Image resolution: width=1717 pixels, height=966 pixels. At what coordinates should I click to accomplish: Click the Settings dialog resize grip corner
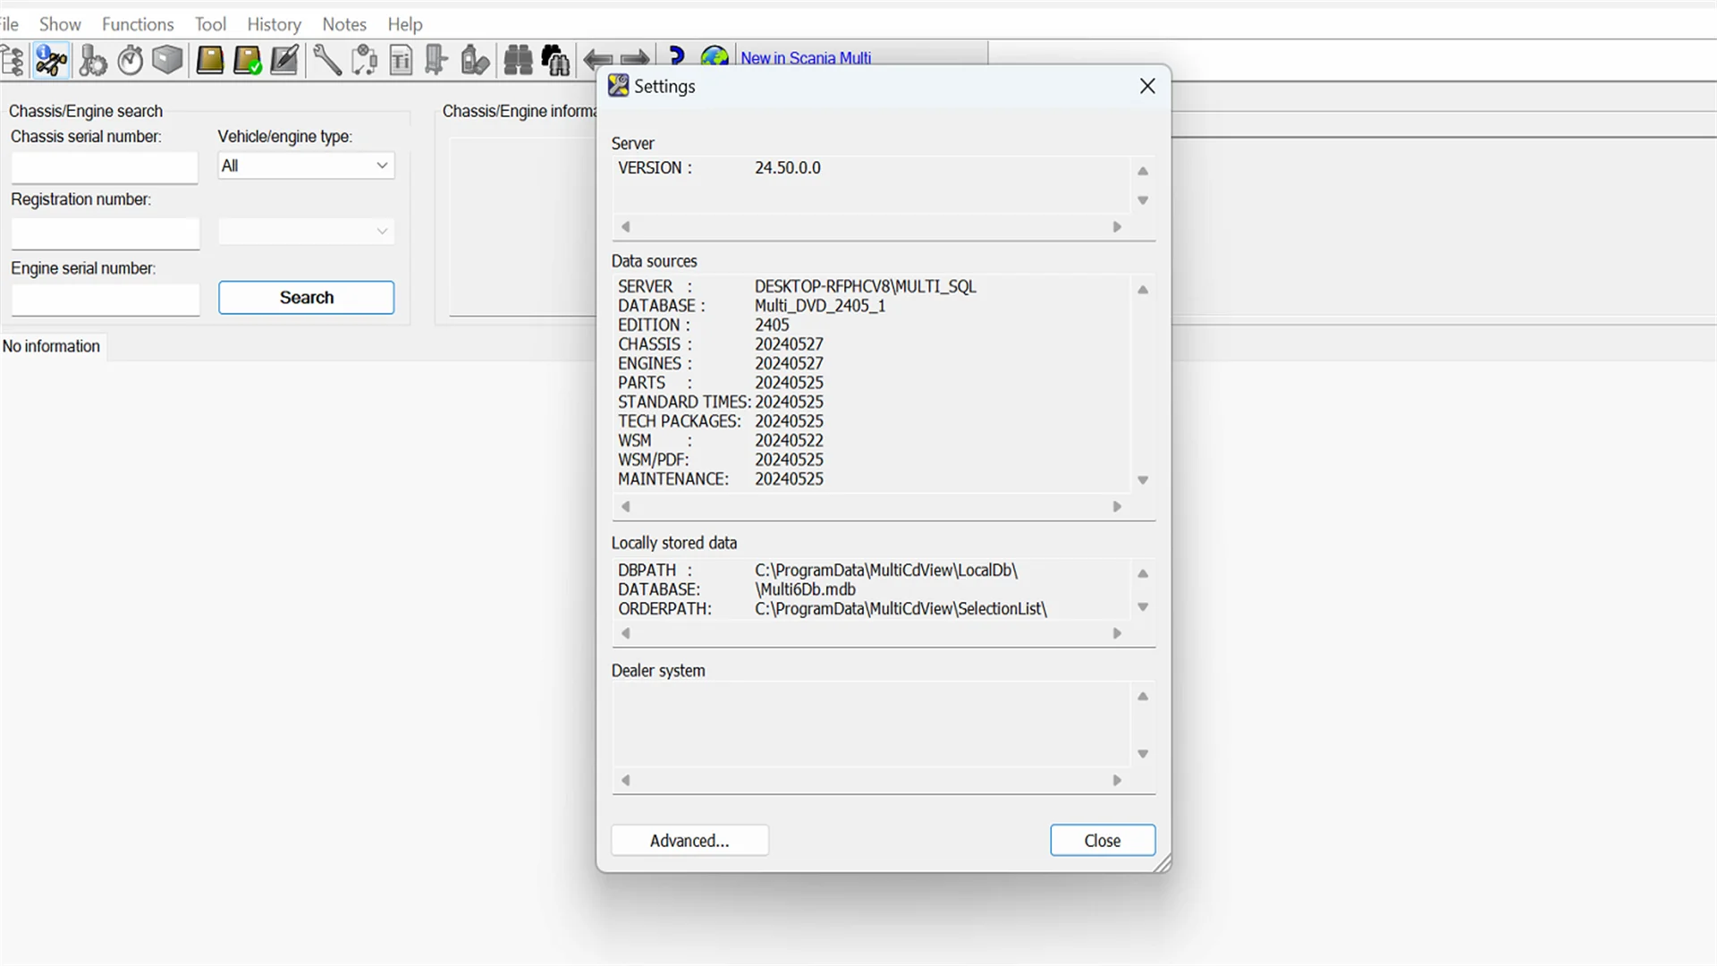click(1162, 863)
